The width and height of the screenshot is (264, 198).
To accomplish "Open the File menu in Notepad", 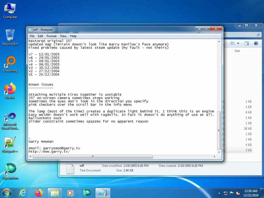I will tap(32, 36).
